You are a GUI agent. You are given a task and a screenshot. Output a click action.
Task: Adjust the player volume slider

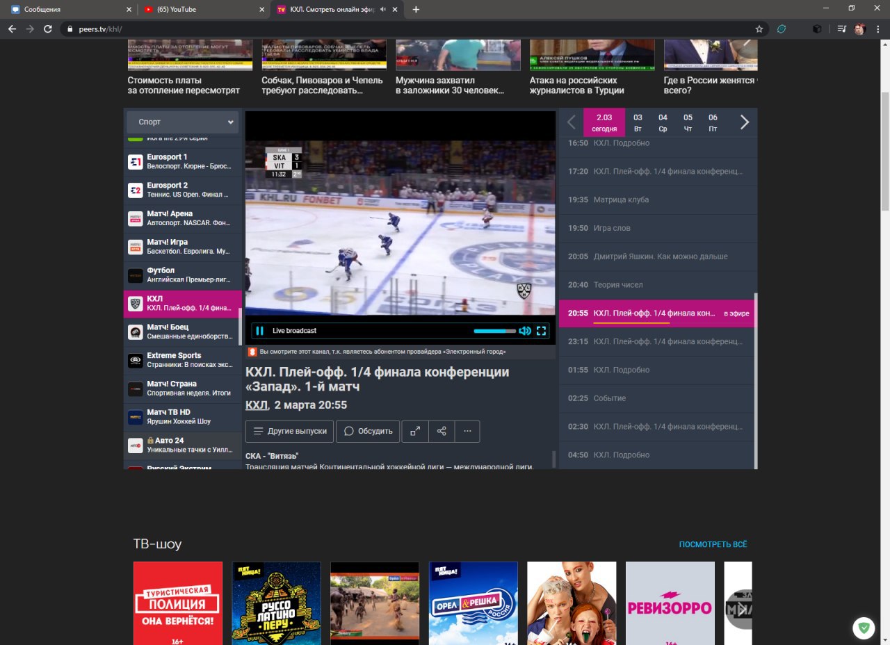coord(494,331)
